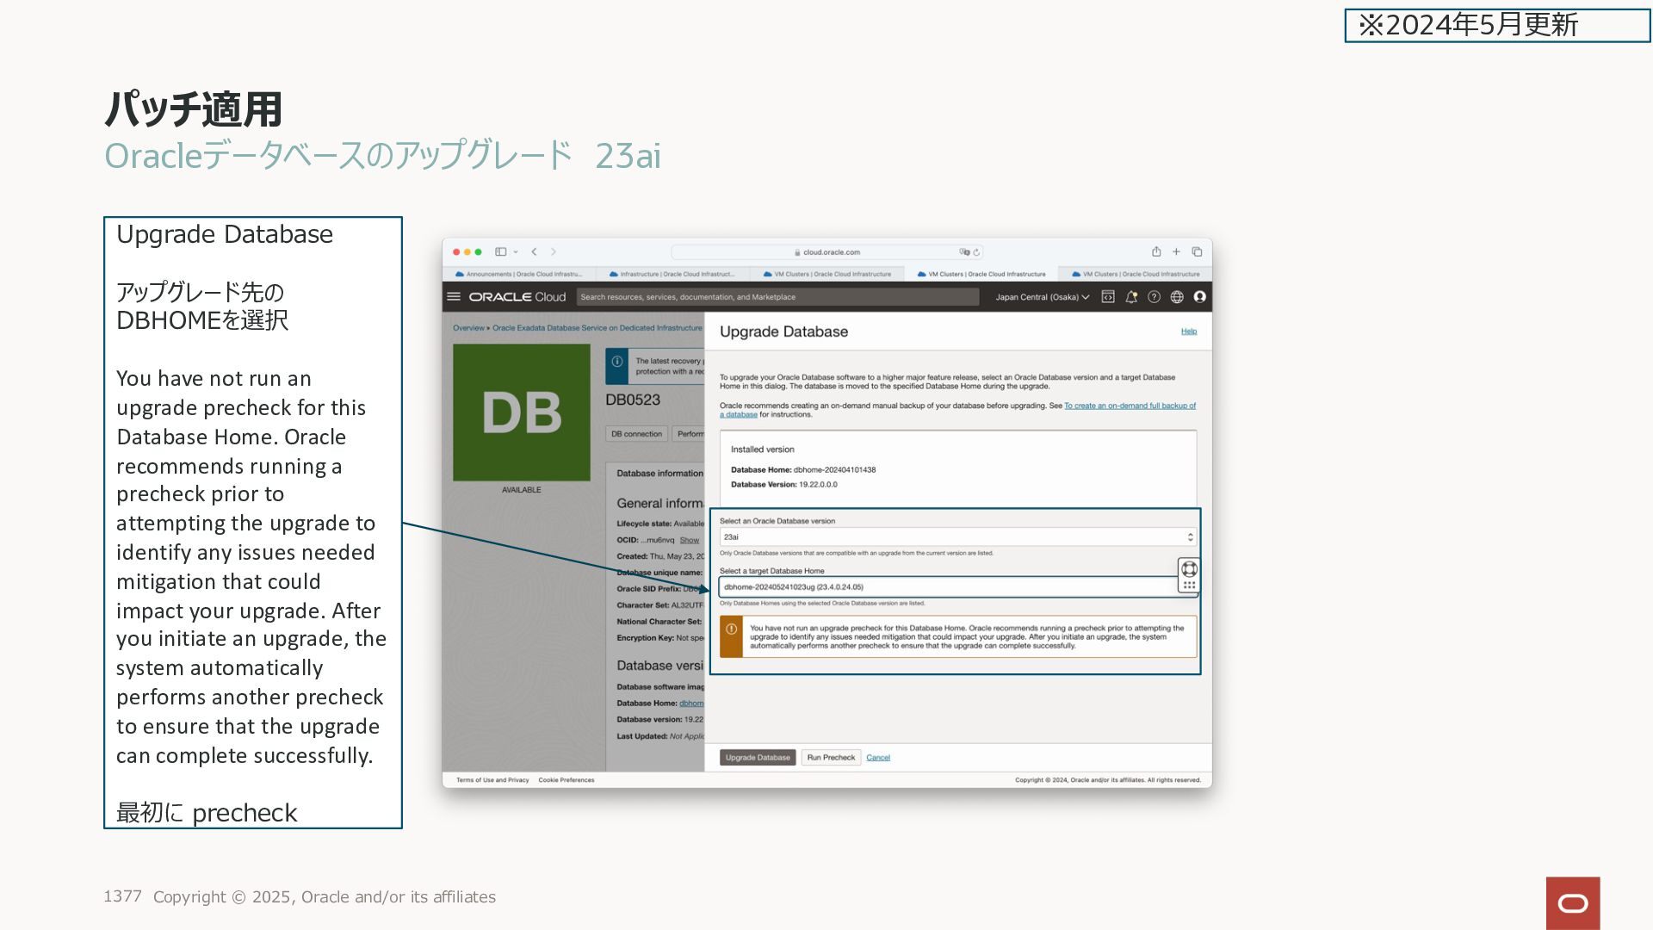Click the Run Precheck button
This screenshot has width=1653, height=930.
coord(831,758)
